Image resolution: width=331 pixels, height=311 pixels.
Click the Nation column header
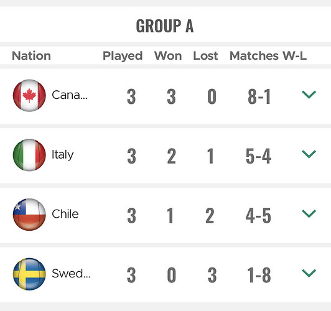pos(31,56)
